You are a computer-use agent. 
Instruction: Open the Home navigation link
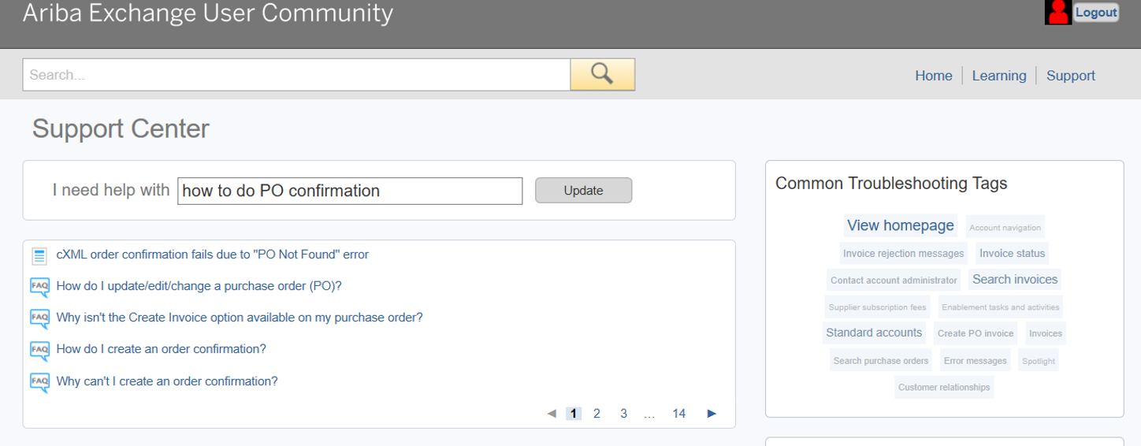coord(934,76)
